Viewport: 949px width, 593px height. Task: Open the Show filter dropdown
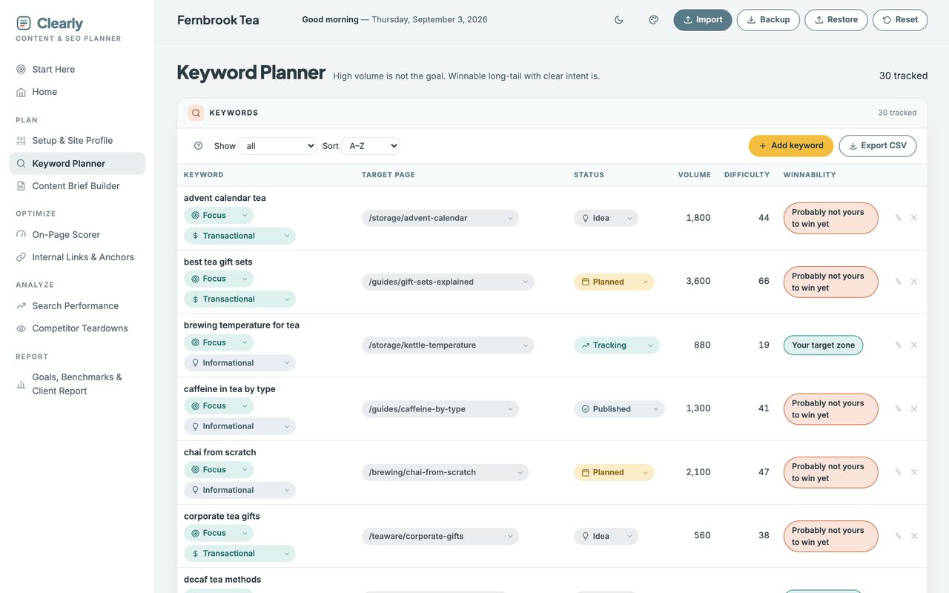click(x=277, y=146)
